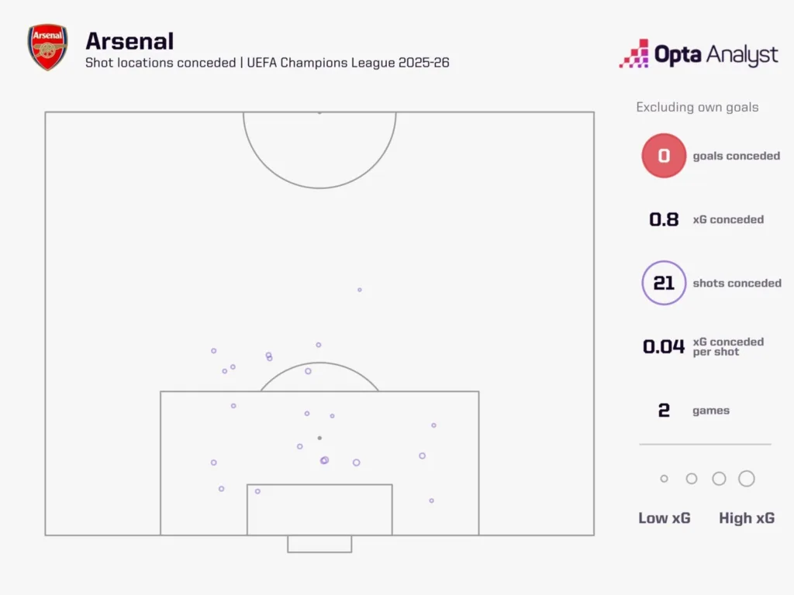Click the Arsenal club crest

click(x=47, y=48)
